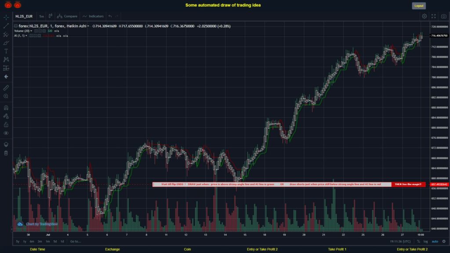The height and width of the screenshot is (253, 450).
Task: Click Some automated draw of trading idea title
Action: [223, 5]
